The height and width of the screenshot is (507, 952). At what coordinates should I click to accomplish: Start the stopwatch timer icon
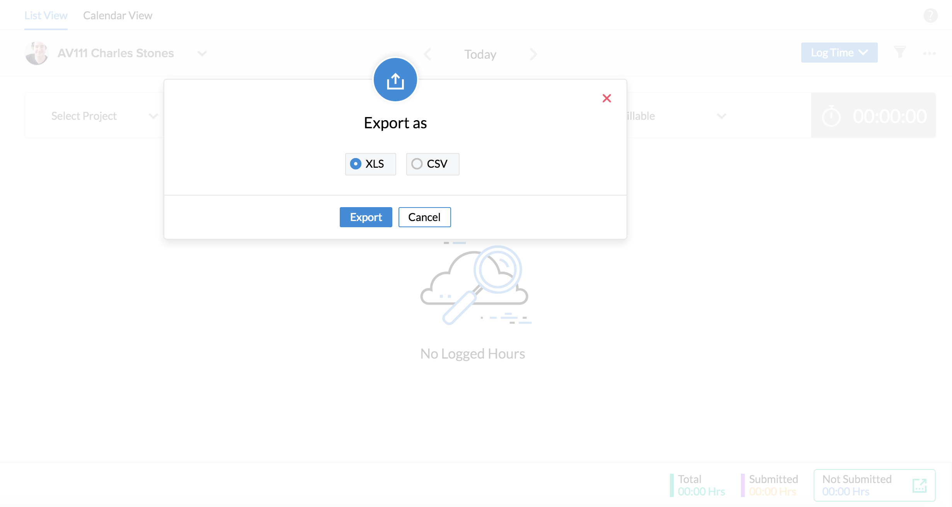click(x=831, y=116)
